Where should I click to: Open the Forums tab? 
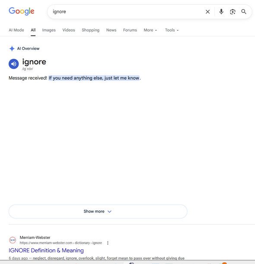pos(130,30)
